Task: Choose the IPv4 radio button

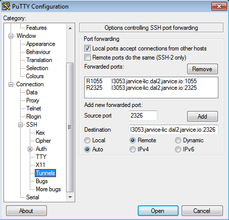Action: coord(133,149)
